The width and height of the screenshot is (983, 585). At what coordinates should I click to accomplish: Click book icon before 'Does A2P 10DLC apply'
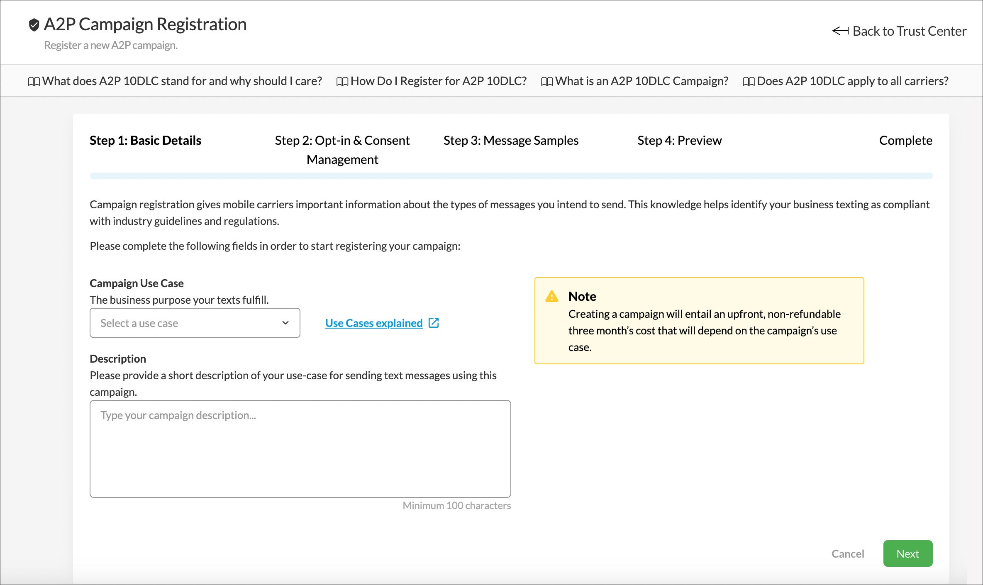coord(748,81)
